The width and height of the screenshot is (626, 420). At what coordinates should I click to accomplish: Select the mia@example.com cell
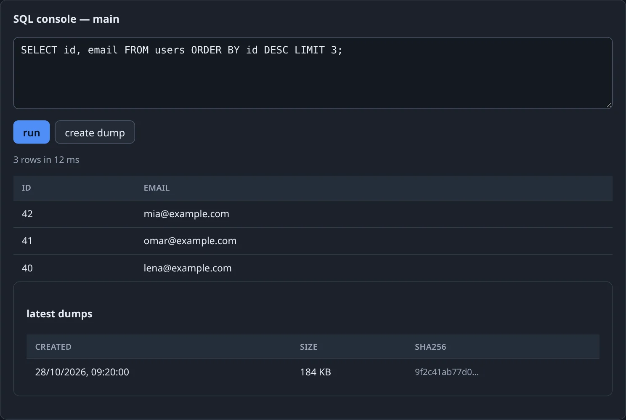click(x=186, y=214)
